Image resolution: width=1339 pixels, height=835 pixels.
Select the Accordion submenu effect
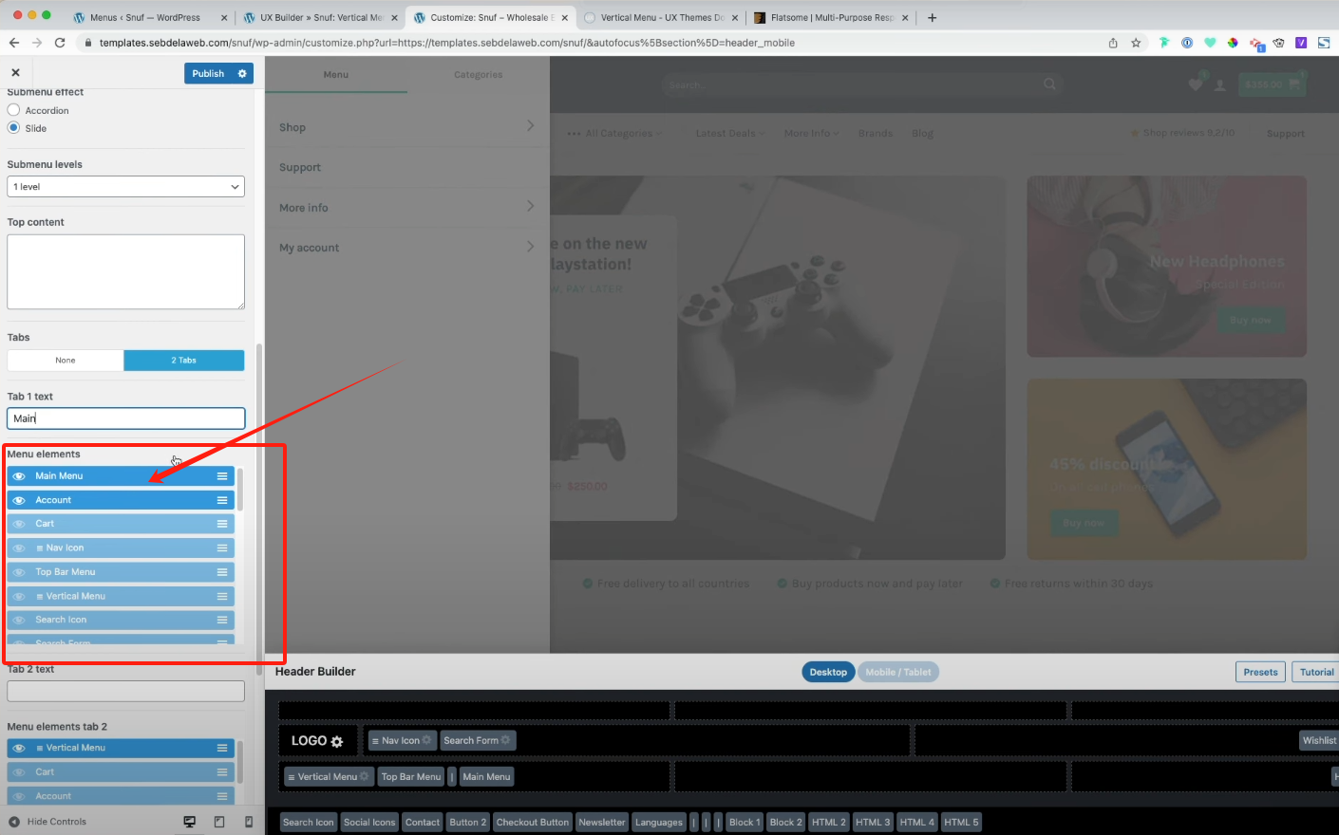coord(14,110)
